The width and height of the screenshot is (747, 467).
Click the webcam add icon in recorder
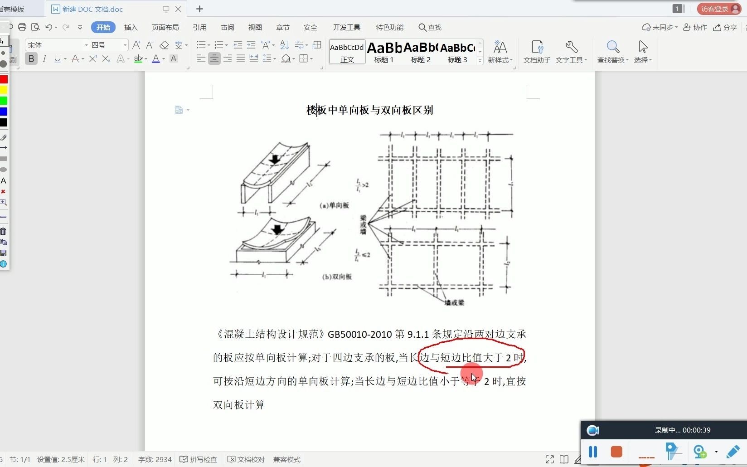pyautogui.click(x=700, y=452)
